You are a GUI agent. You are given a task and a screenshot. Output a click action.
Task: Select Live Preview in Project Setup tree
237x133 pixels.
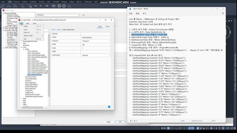11,46
